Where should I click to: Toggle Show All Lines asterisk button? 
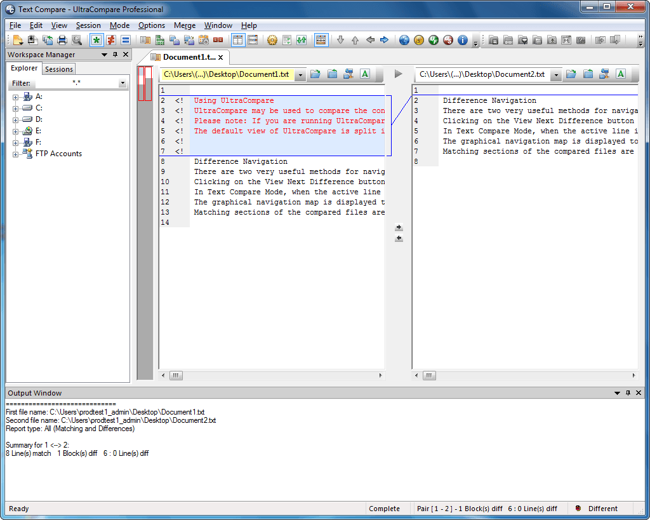96,40
